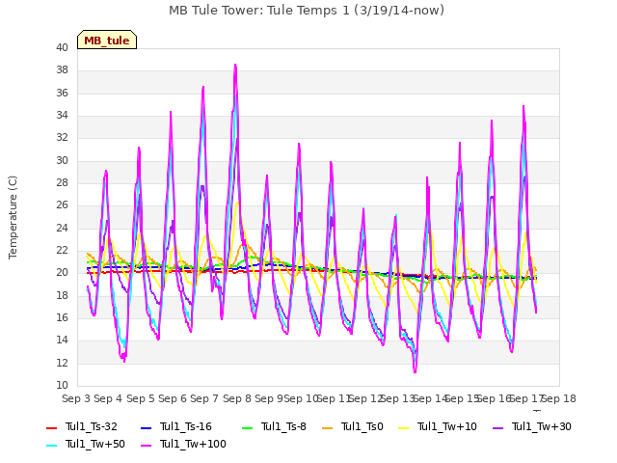Click the blue Tul1_Ts-16 legend swatch
The height and width of the screenshot is (463, 617).
[x=146, y=427]
